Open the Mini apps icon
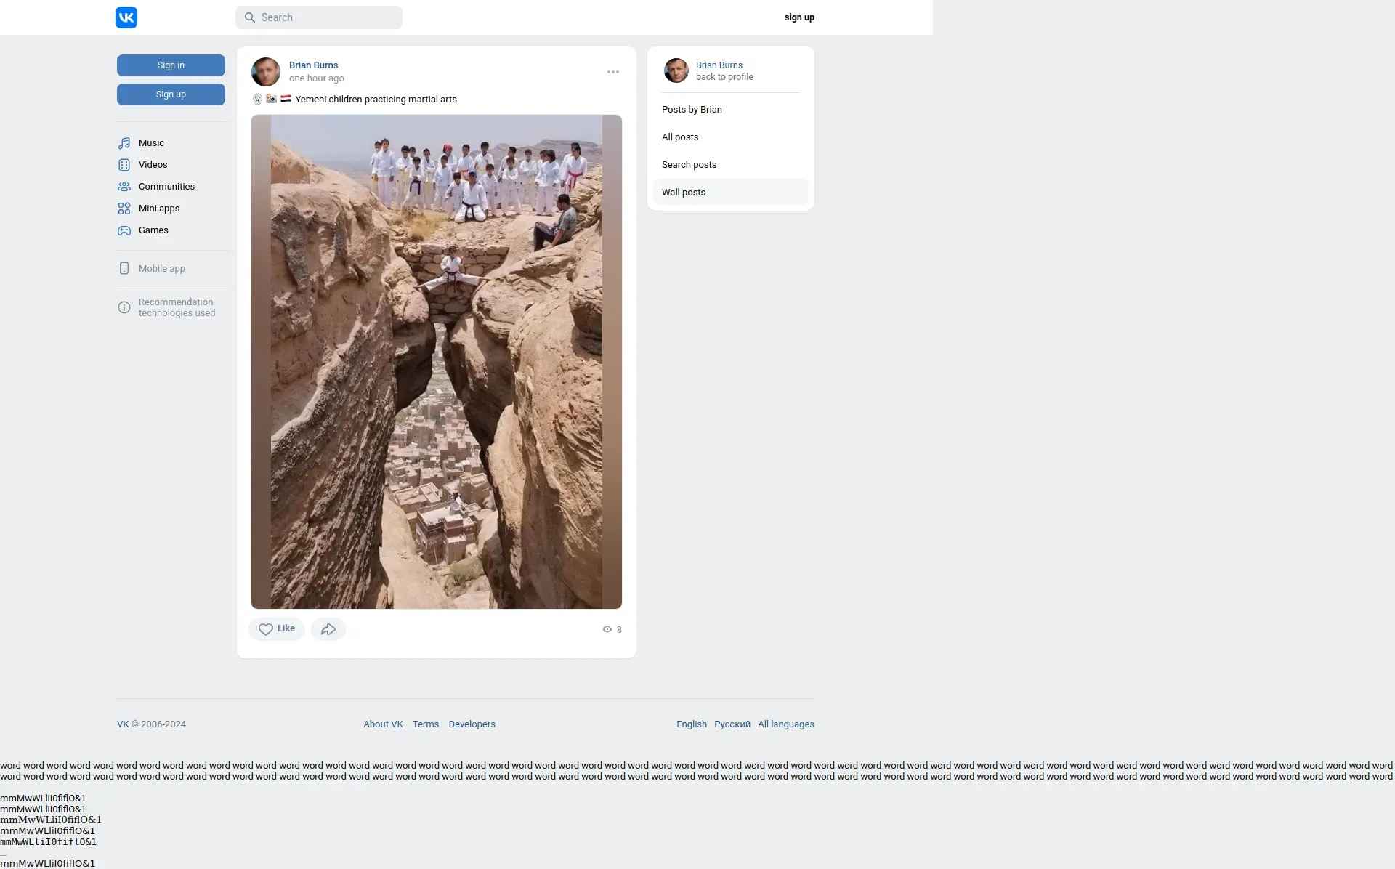 [x=124, y=209]
